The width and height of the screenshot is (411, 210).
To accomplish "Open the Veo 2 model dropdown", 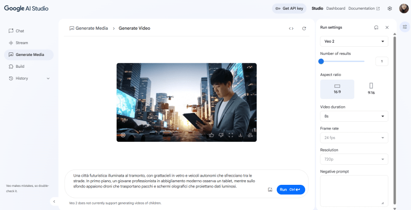I will tap(354, 42).
